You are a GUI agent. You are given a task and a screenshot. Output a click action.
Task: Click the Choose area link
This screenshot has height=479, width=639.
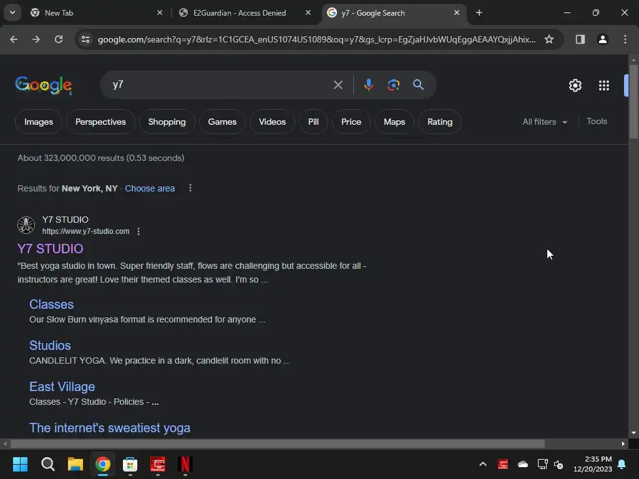click(x=150, y=188)
